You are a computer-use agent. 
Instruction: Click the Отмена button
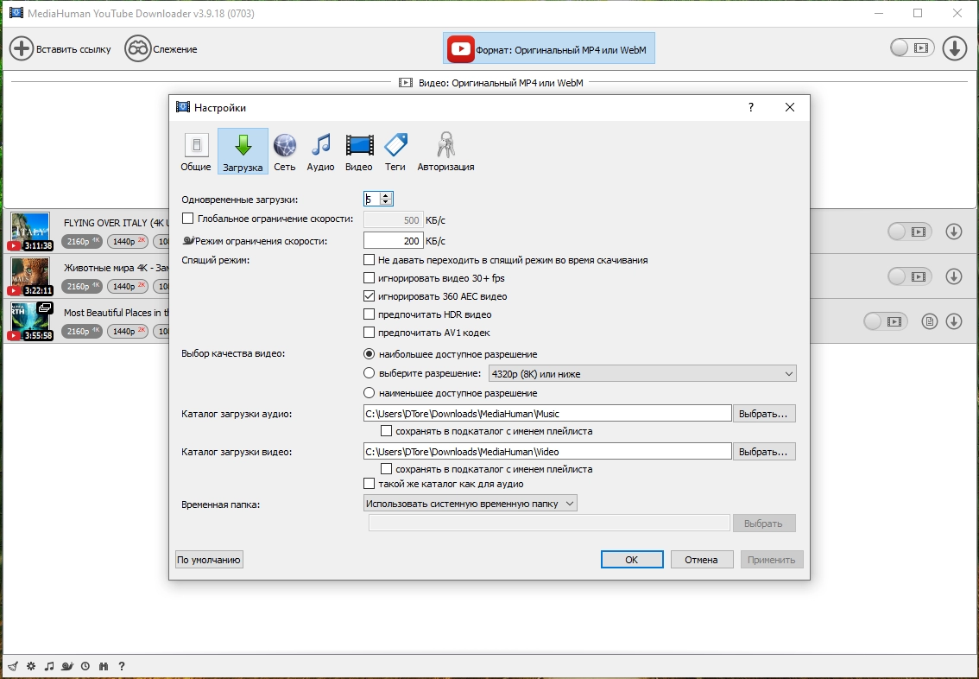(701, 560)
